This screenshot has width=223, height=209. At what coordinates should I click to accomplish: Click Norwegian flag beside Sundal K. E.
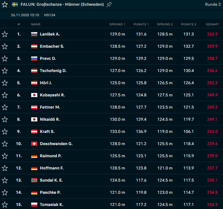click(34, 180)
